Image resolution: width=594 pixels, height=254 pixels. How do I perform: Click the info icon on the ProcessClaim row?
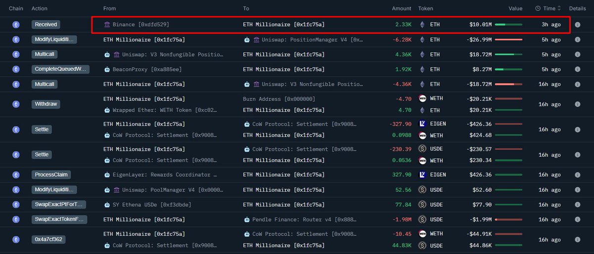pyautogui.click(x=577, y=174)
